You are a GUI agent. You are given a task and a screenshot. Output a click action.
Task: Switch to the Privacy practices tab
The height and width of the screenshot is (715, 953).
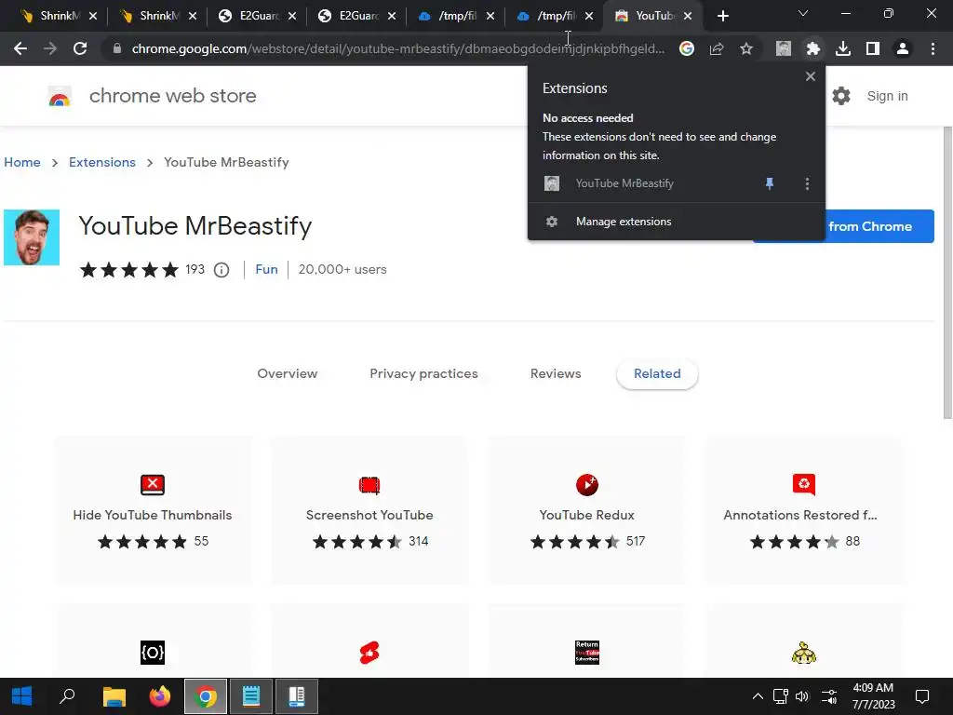point(423,374)
